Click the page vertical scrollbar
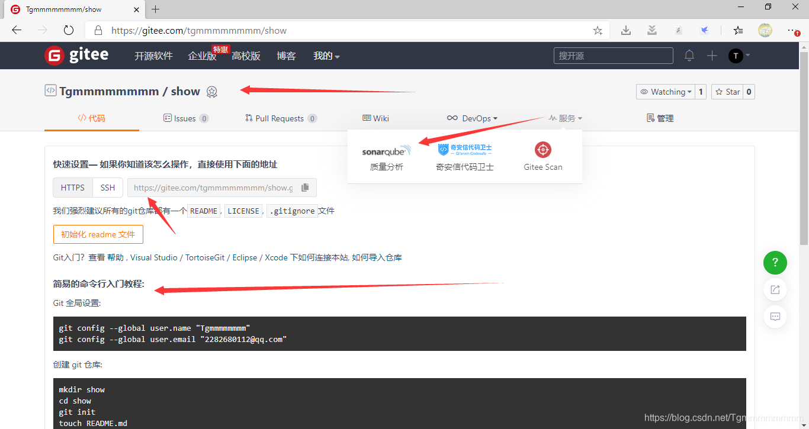Screen dimensions: 809x429 804,148
